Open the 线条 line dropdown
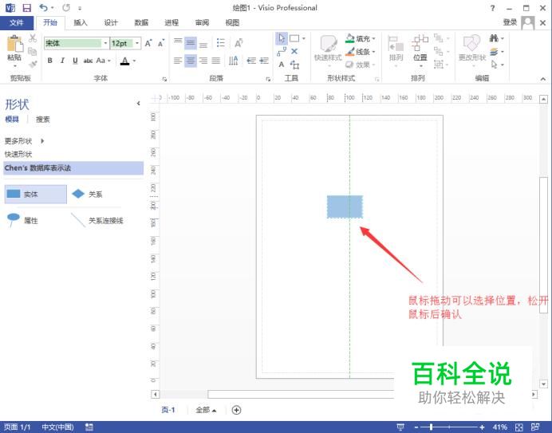 pyautogui.click(x=360, y=51)
